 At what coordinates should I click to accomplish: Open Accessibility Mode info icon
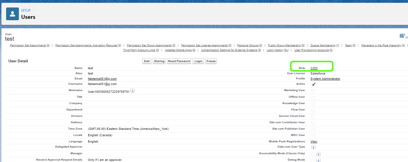pos(319,154)
